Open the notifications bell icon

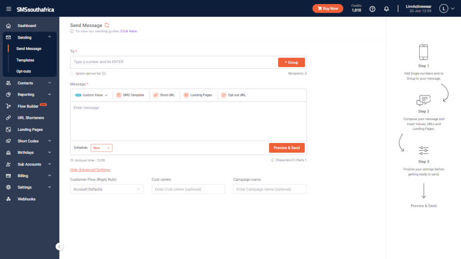(386, 9)
